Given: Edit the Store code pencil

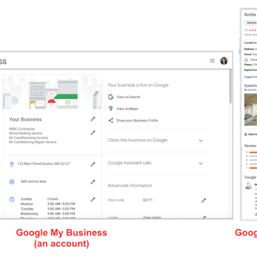Looking at the screenshot, I should pos(204,200).
